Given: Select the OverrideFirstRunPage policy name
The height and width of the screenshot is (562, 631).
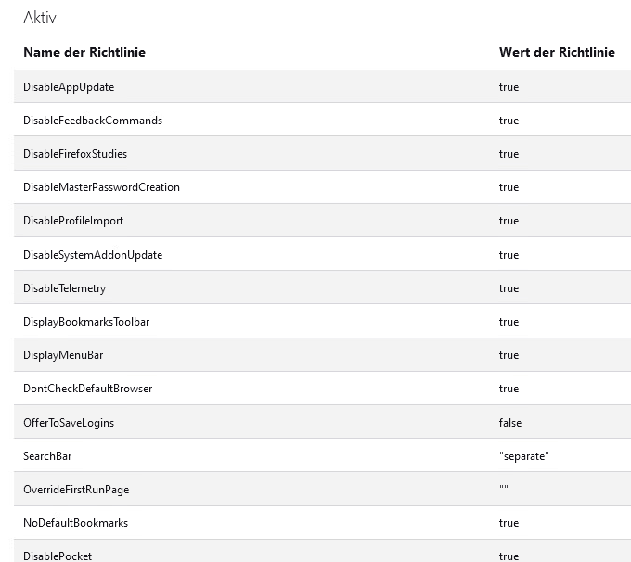Looking at the screenshot, I should (x=76, y=490).
